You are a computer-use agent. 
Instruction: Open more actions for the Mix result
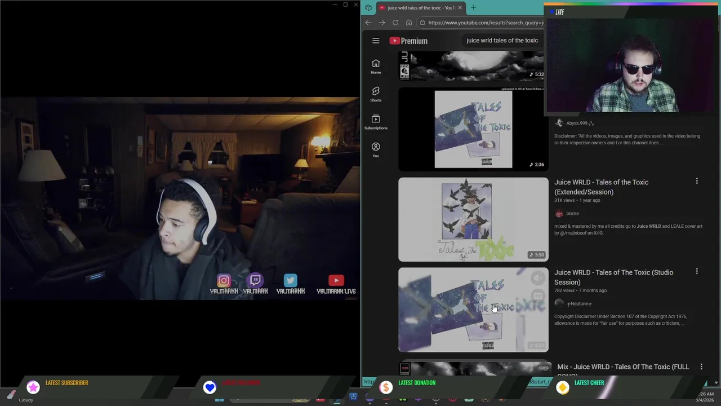[x=701, y=367]
